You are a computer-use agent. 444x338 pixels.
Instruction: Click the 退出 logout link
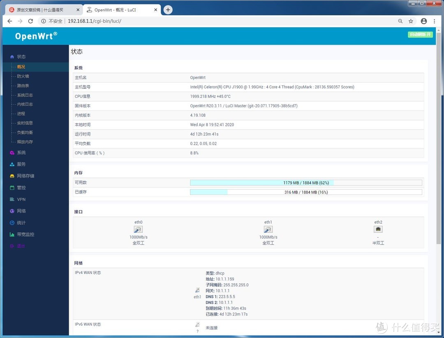pyautogui.click(x=21, y=246)
